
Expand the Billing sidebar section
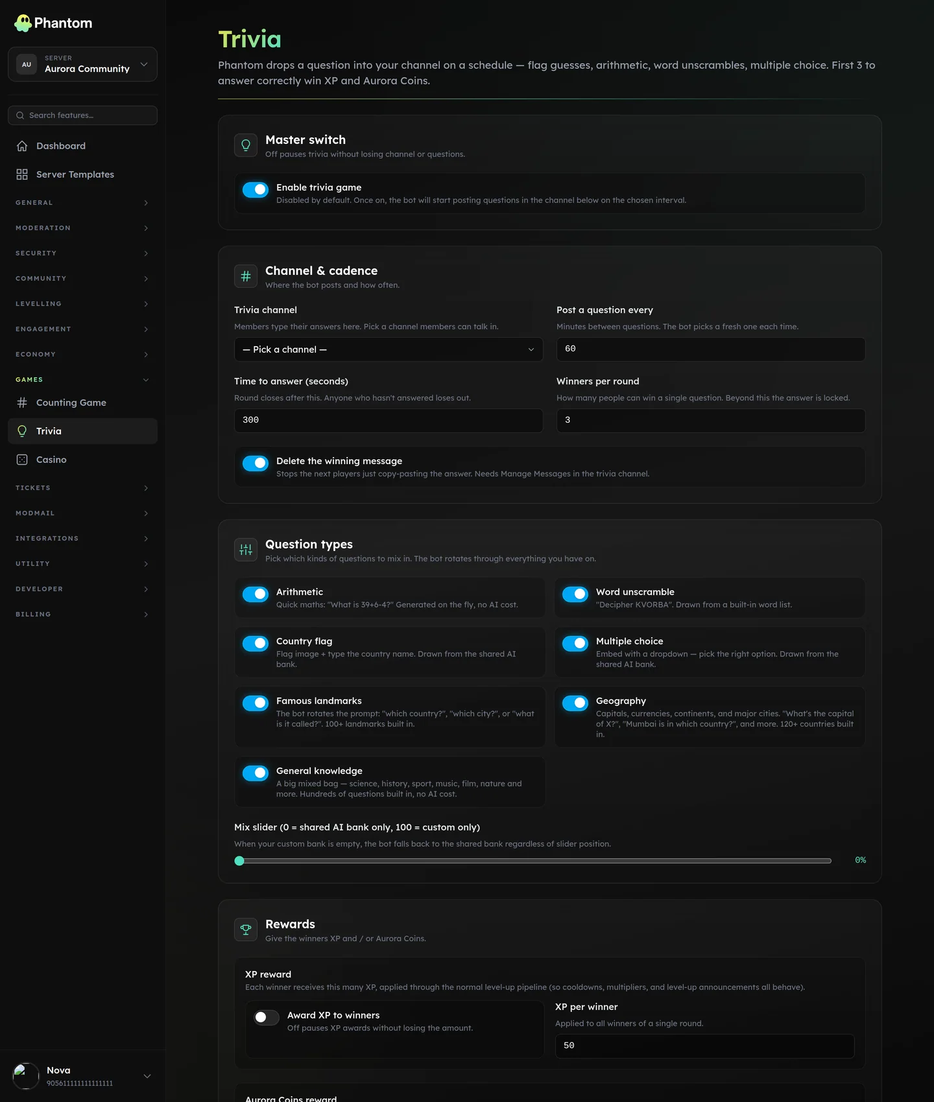[82, 615]
